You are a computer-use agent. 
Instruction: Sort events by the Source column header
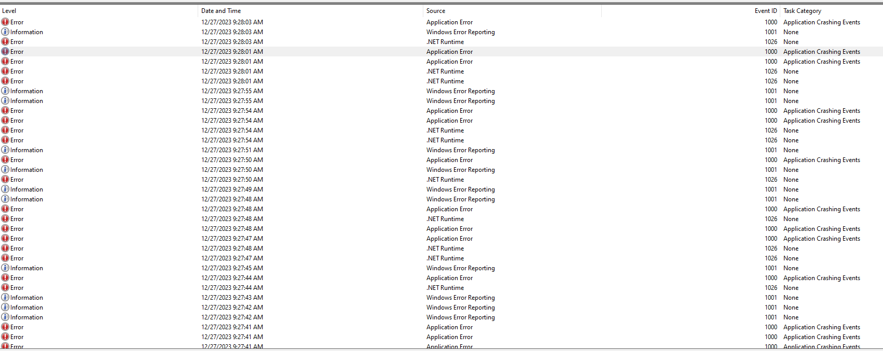(x=512, y=11)
